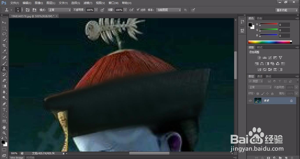Open the Brush panel toggle icon
The width and height of the screenshot is (300, 159).
(28, 10)
